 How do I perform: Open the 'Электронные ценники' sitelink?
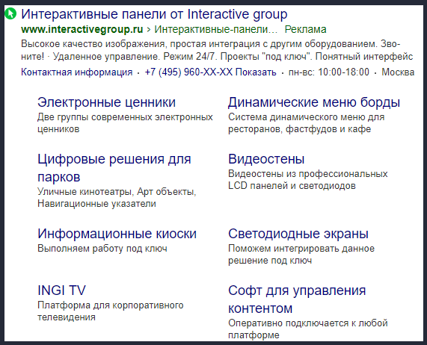[106, 102]
